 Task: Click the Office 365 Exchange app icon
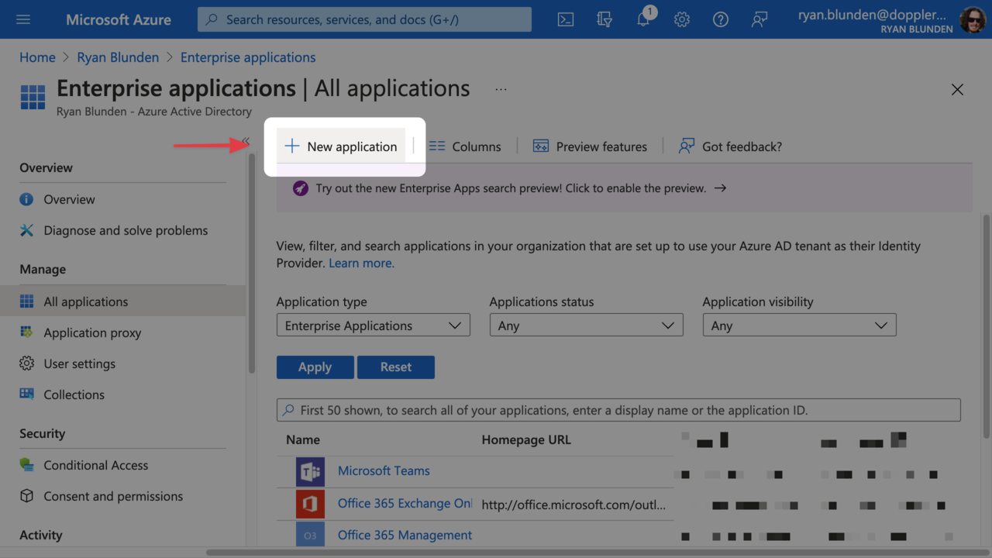tap(310, 505)
